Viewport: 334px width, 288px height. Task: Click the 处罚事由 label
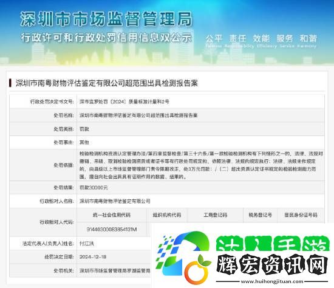(64, 142)
